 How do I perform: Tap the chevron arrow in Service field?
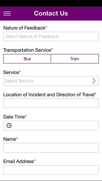94,81
